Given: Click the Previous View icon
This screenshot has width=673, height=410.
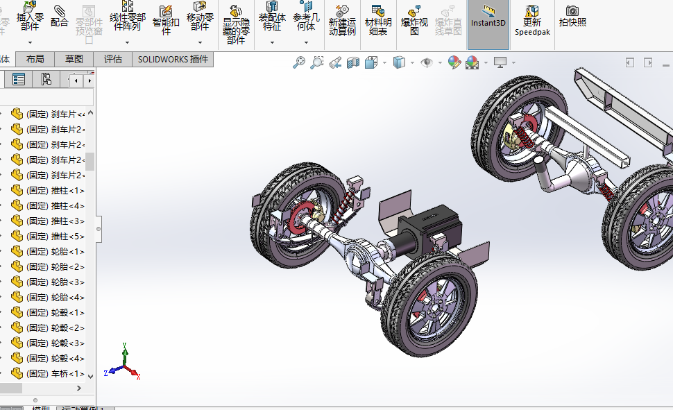Looking at the screenshot, I should (x=335, y=63).
